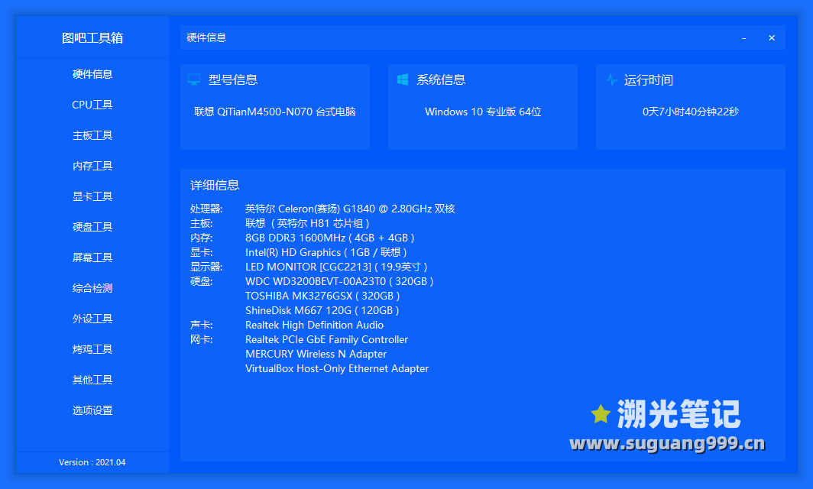Screen dimensions: 813x489
Task: Open 综合检测 from the sidebar
Action: [x=92, y=288]
